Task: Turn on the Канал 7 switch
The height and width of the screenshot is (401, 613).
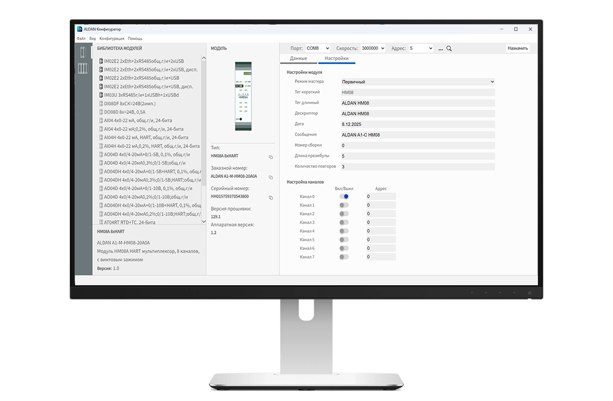Action: (344, 257)
